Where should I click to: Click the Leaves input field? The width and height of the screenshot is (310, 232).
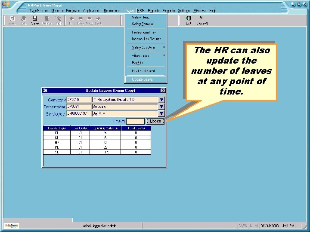pyautogui.click(x=135, y=121)
